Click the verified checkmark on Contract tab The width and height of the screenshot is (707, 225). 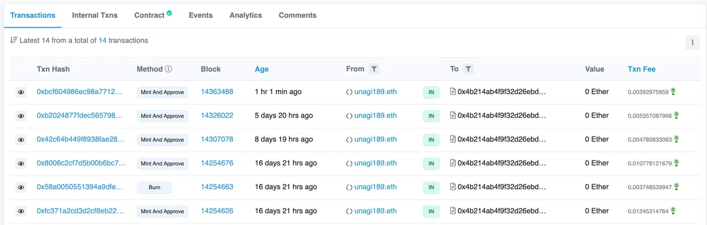point(169,12)
